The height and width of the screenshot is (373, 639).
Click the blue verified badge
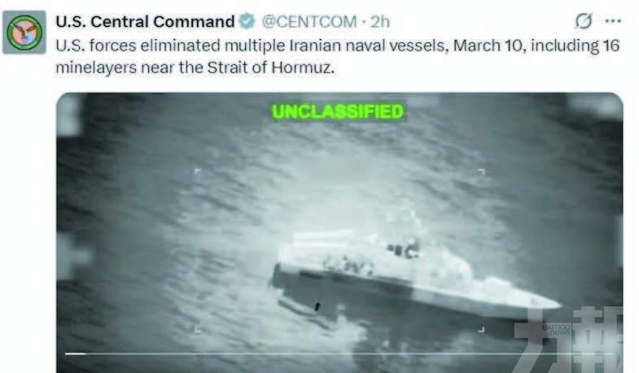click(247, 21)
